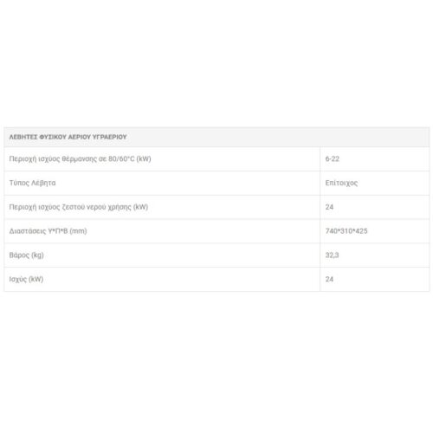Select the Τύπος Λέβητα label
This screenshot has width=433, height=433.
(x=32, y=183)
